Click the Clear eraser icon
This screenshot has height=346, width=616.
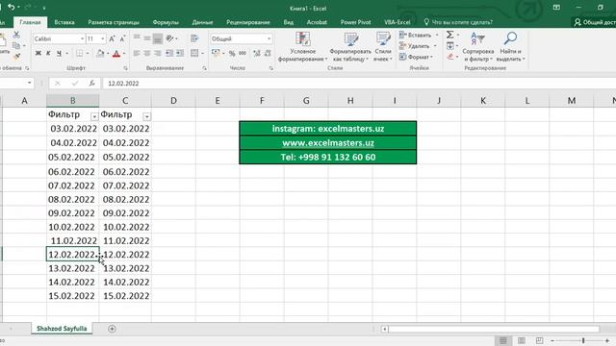click(450, 57)
